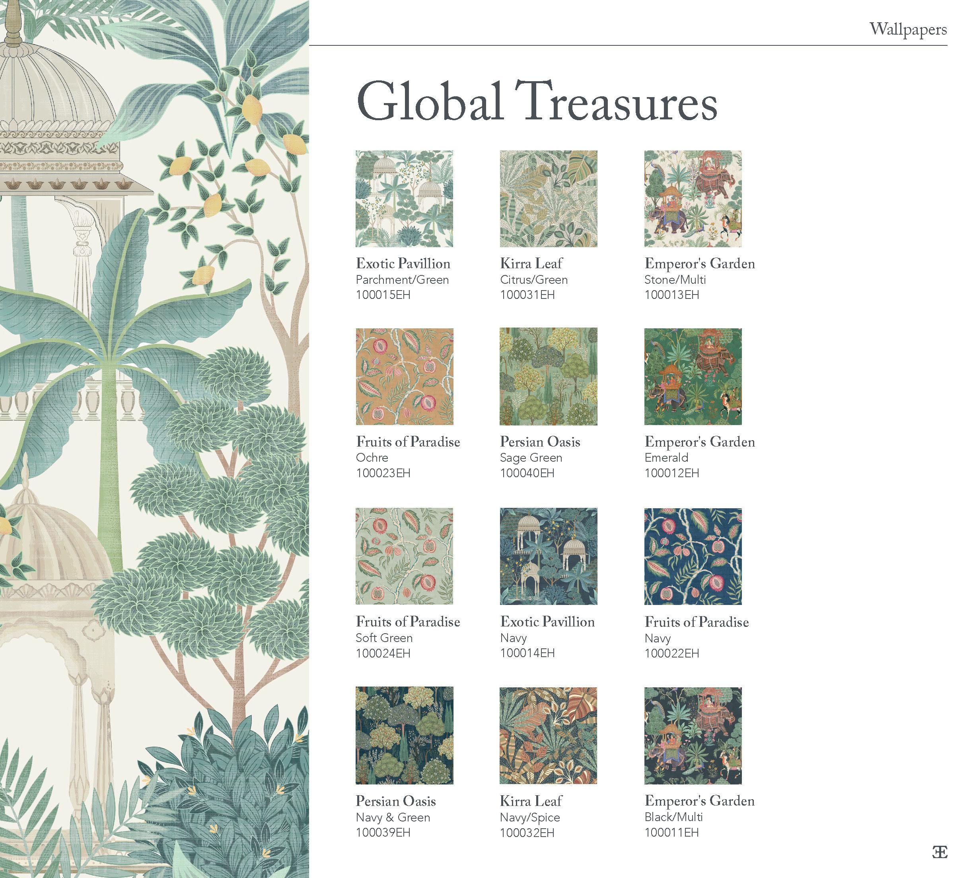This screenshot has width=971, height=878.
Task: Select the Kirra Leaf Navy/Spice swatch
Action: (548, 736)
